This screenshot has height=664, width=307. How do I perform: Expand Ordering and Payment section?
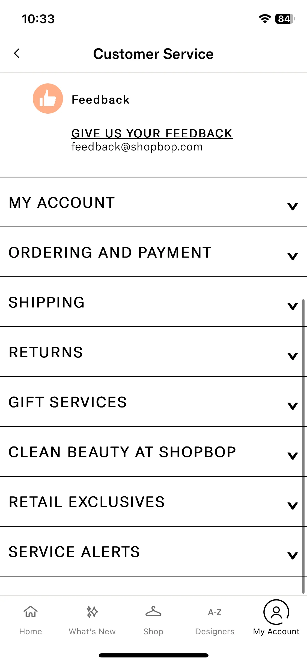click(x=153, y=252)
